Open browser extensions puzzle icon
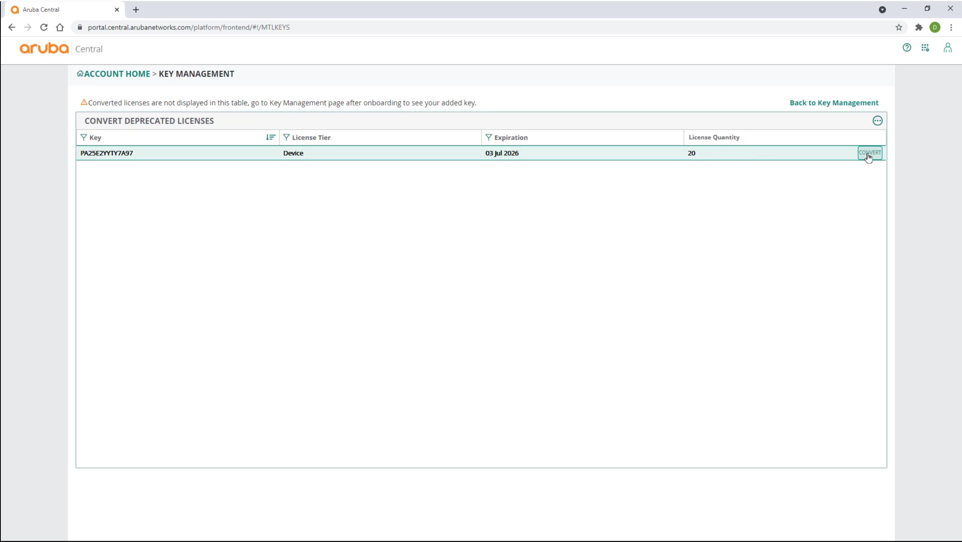The image size is (962, 542). tap(919, 27)
